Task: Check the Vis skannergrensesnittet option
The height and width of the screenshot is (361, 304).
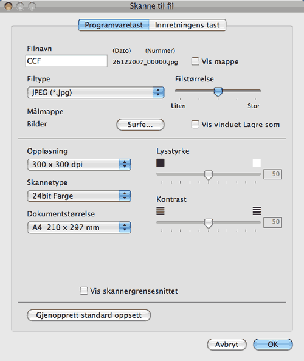Action: [x=84, y=291]
